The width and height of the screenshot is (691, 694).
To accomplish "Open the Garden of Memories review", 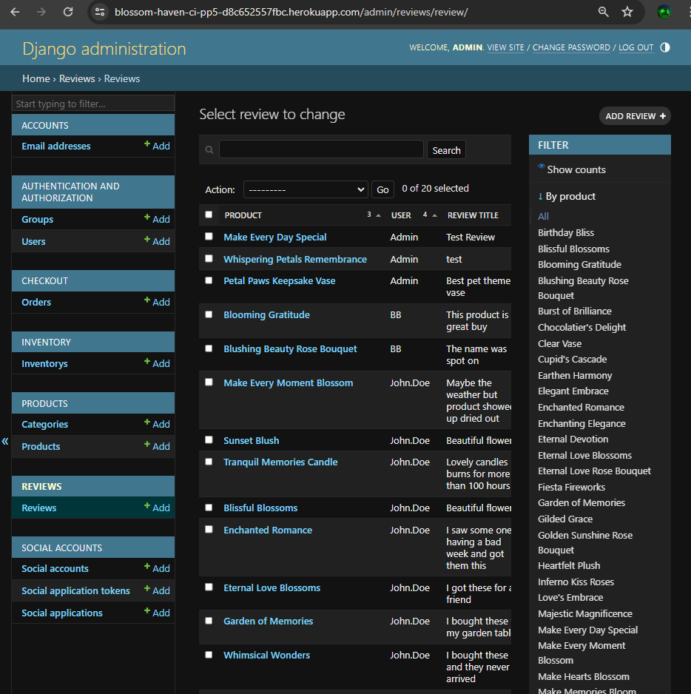I will click(x=268, y=621).
